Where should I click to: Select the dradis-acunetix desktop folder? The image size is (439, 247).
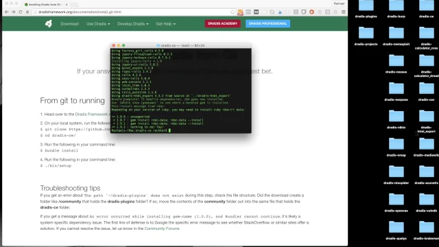427,175
